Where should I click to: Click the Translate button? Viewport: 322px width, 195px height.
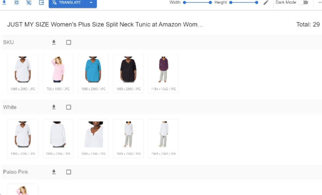pyautogui.click(x=67, y=3)
